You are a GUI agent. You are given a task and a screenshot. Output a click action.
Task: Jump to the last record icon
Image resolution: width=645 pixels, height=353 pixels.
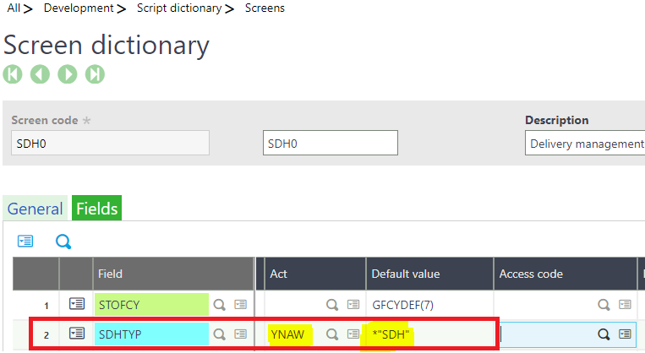(x=95, y=74)
